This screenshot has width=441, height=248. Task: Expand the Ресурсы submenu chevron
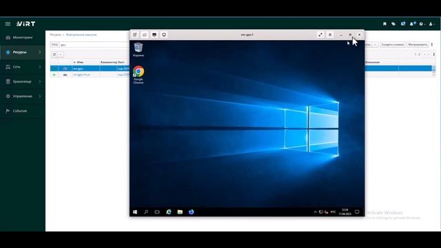(x=40, y=52)
